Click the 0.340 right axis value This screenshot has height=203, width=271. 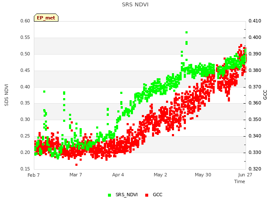click(x=255, y=136)
